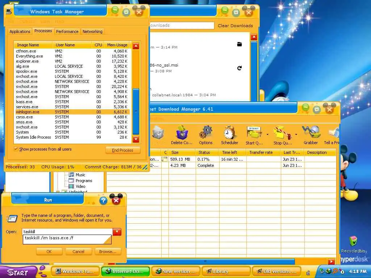
Task: Click Cancel in Run dialog
Action: coord(78,252)
